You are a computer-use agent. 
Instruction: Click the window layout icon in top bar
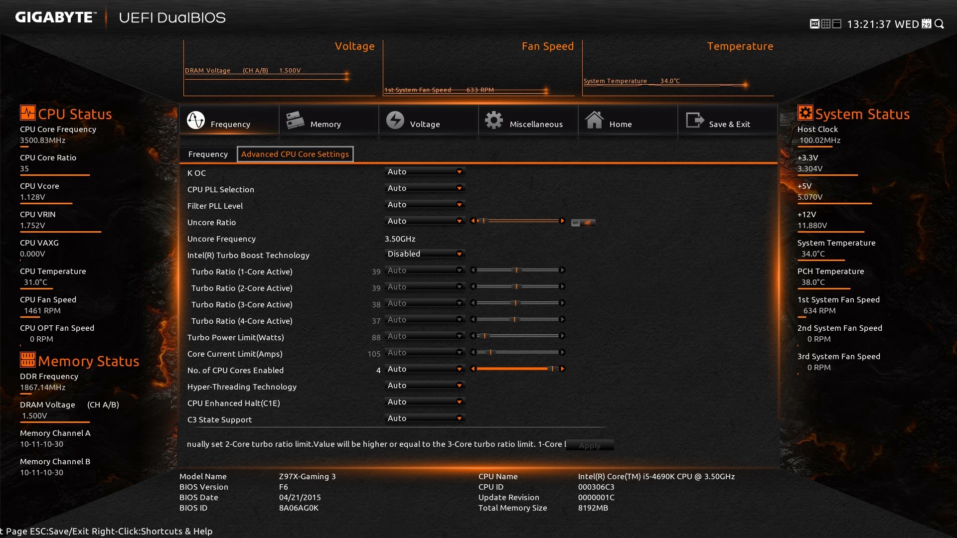tap(837, 24)
